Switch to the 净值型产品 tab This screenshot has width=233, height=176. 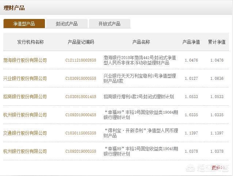coord(24,24)
